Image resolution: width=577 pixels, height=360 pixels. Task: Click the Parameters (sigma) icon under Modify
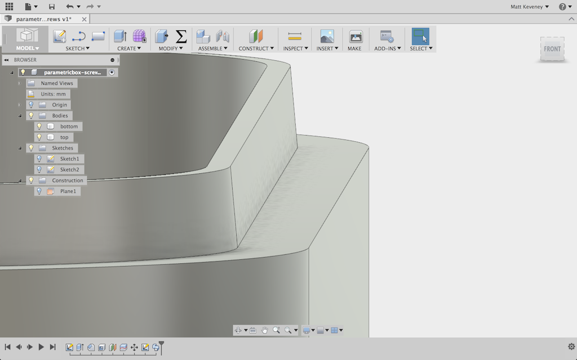(180, 35)
